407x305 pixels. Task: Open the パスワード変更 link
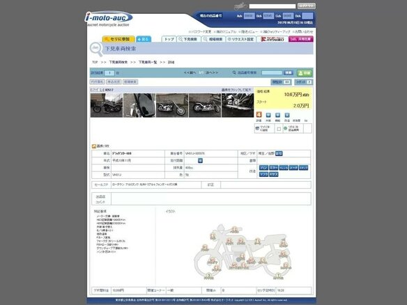click(200, 31)
